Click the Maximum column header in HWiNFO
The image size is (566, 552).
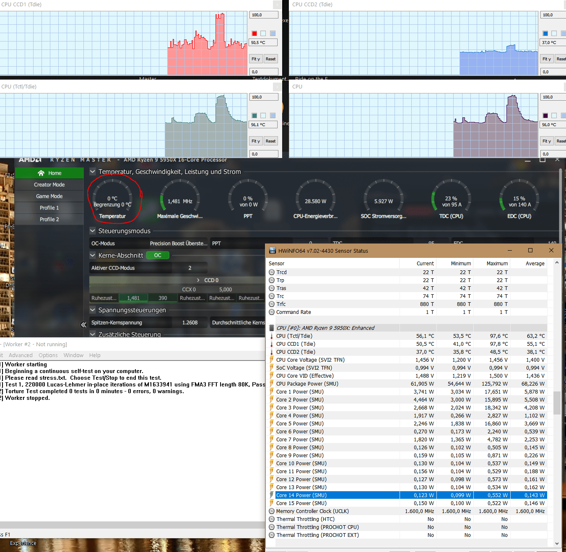[x=492, y=264]
